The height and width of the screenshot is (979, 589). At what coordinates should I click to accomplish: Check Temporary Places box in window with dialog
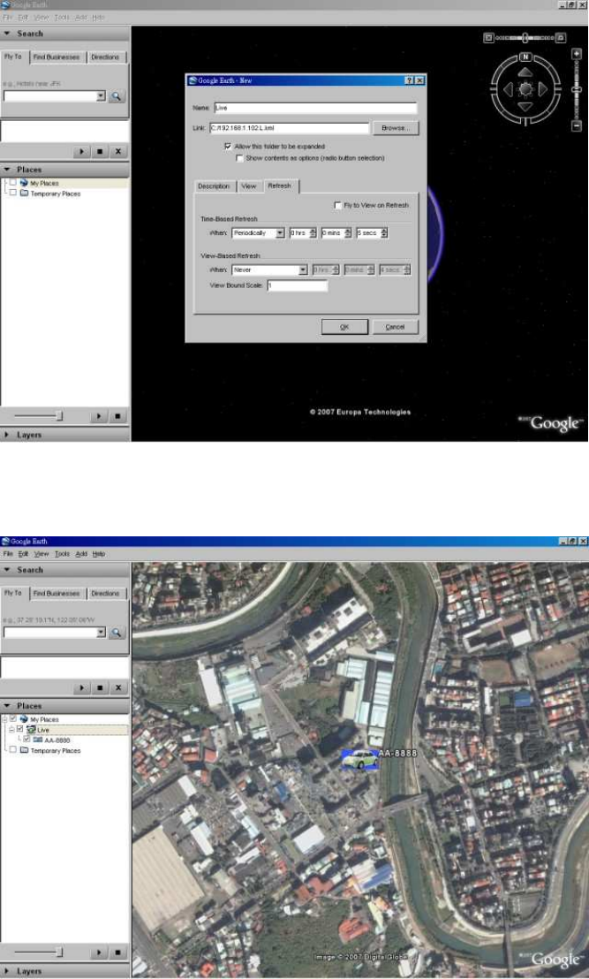coord(13,194)
